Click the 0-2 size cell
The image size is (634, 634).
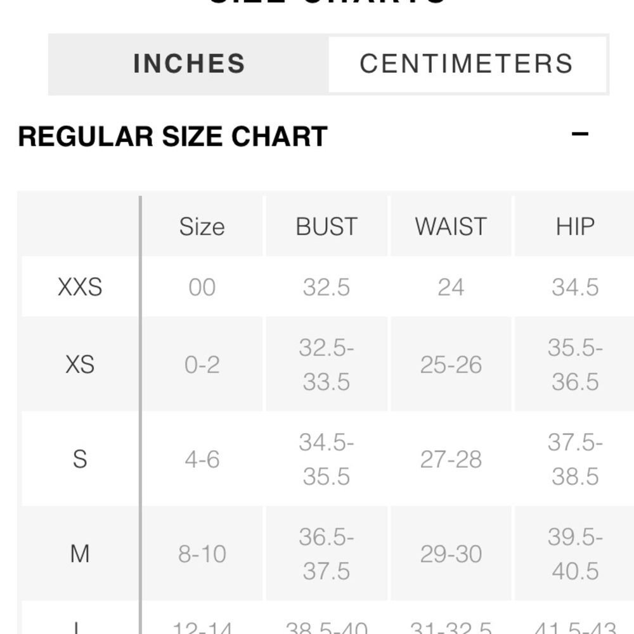click(x=202, y=365)
